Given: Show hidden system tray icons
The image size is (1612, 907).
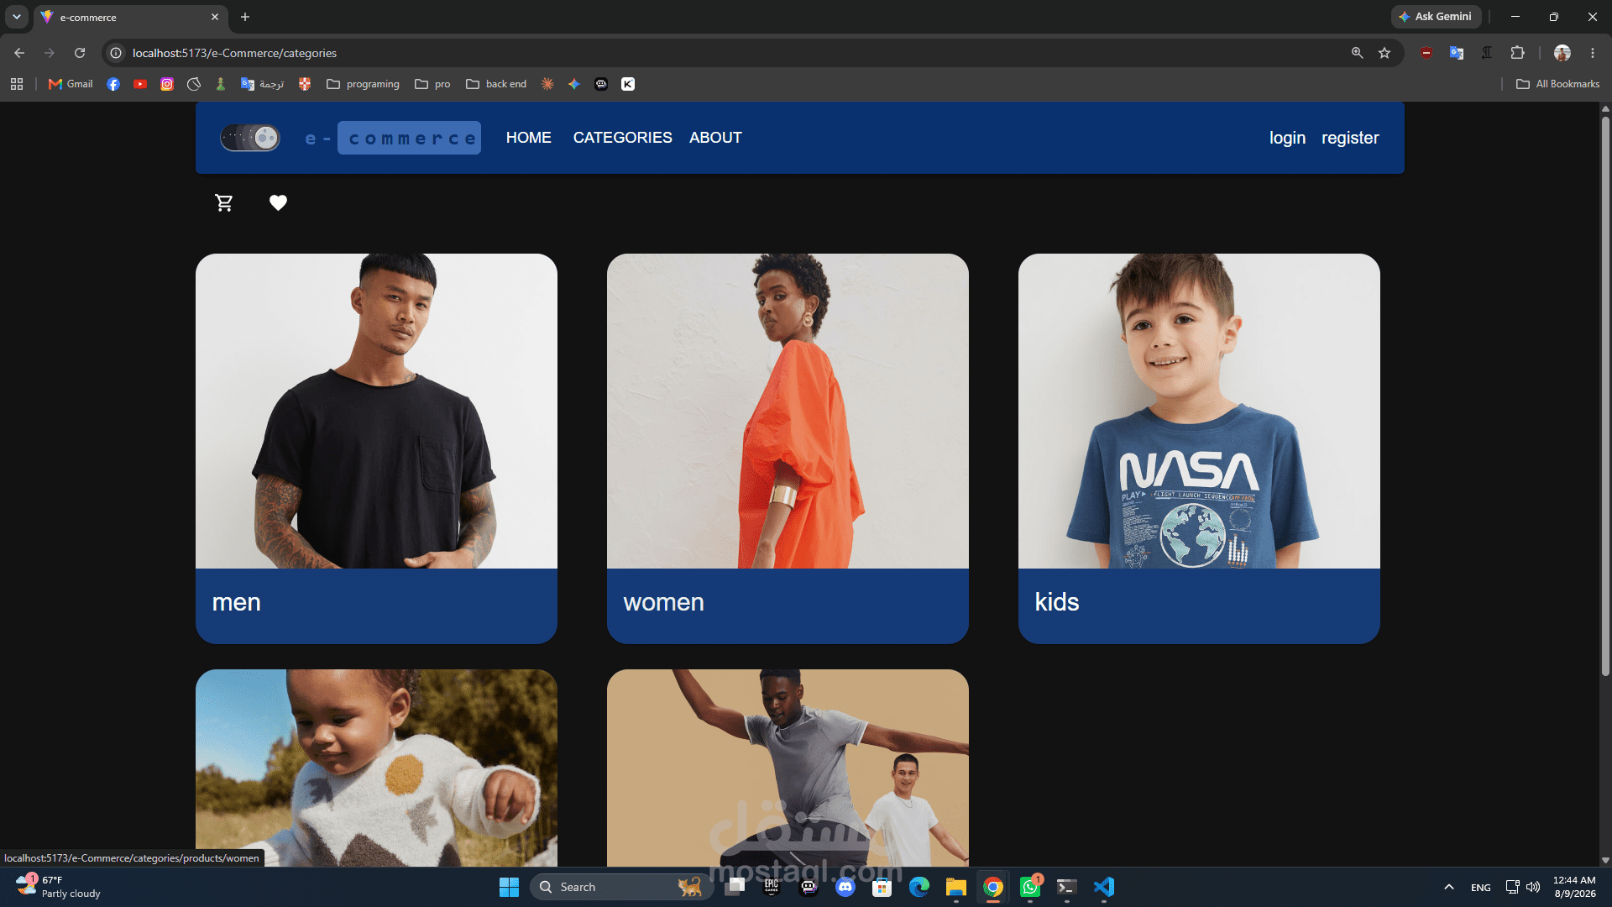Looking at the screenshot, I should point(1448,887).
